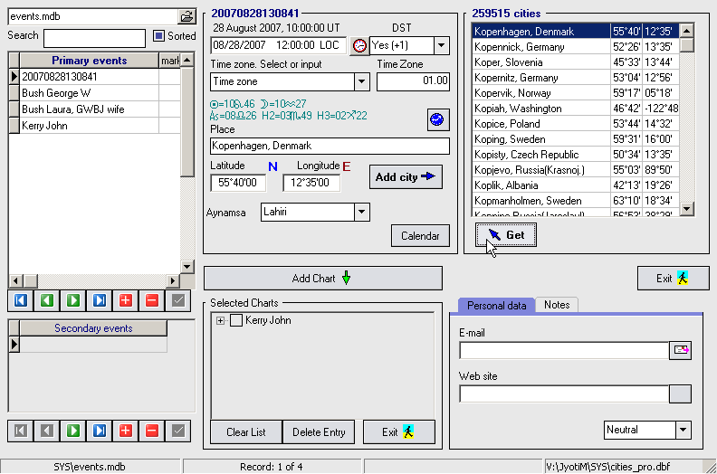Click the blue globe icon above Place
Viewport: 717px width, 474px height.
(x=438, y=119)
